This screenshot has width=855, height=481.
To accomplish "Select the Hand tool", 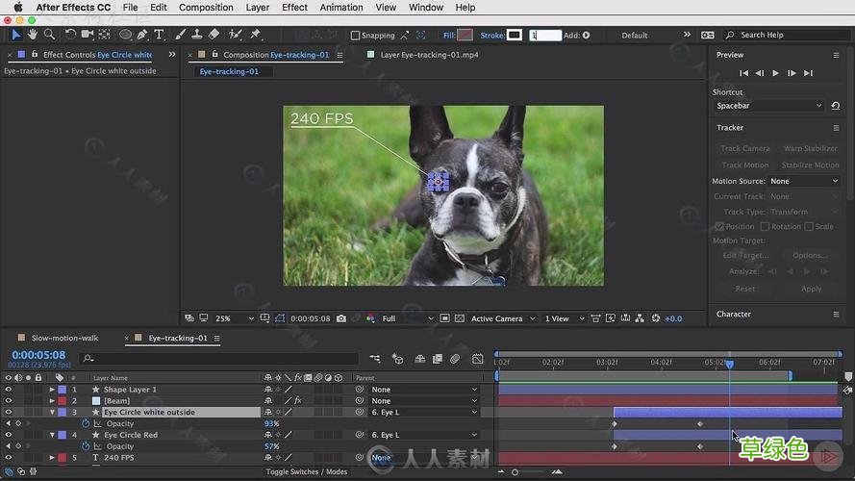I will 33,35.
